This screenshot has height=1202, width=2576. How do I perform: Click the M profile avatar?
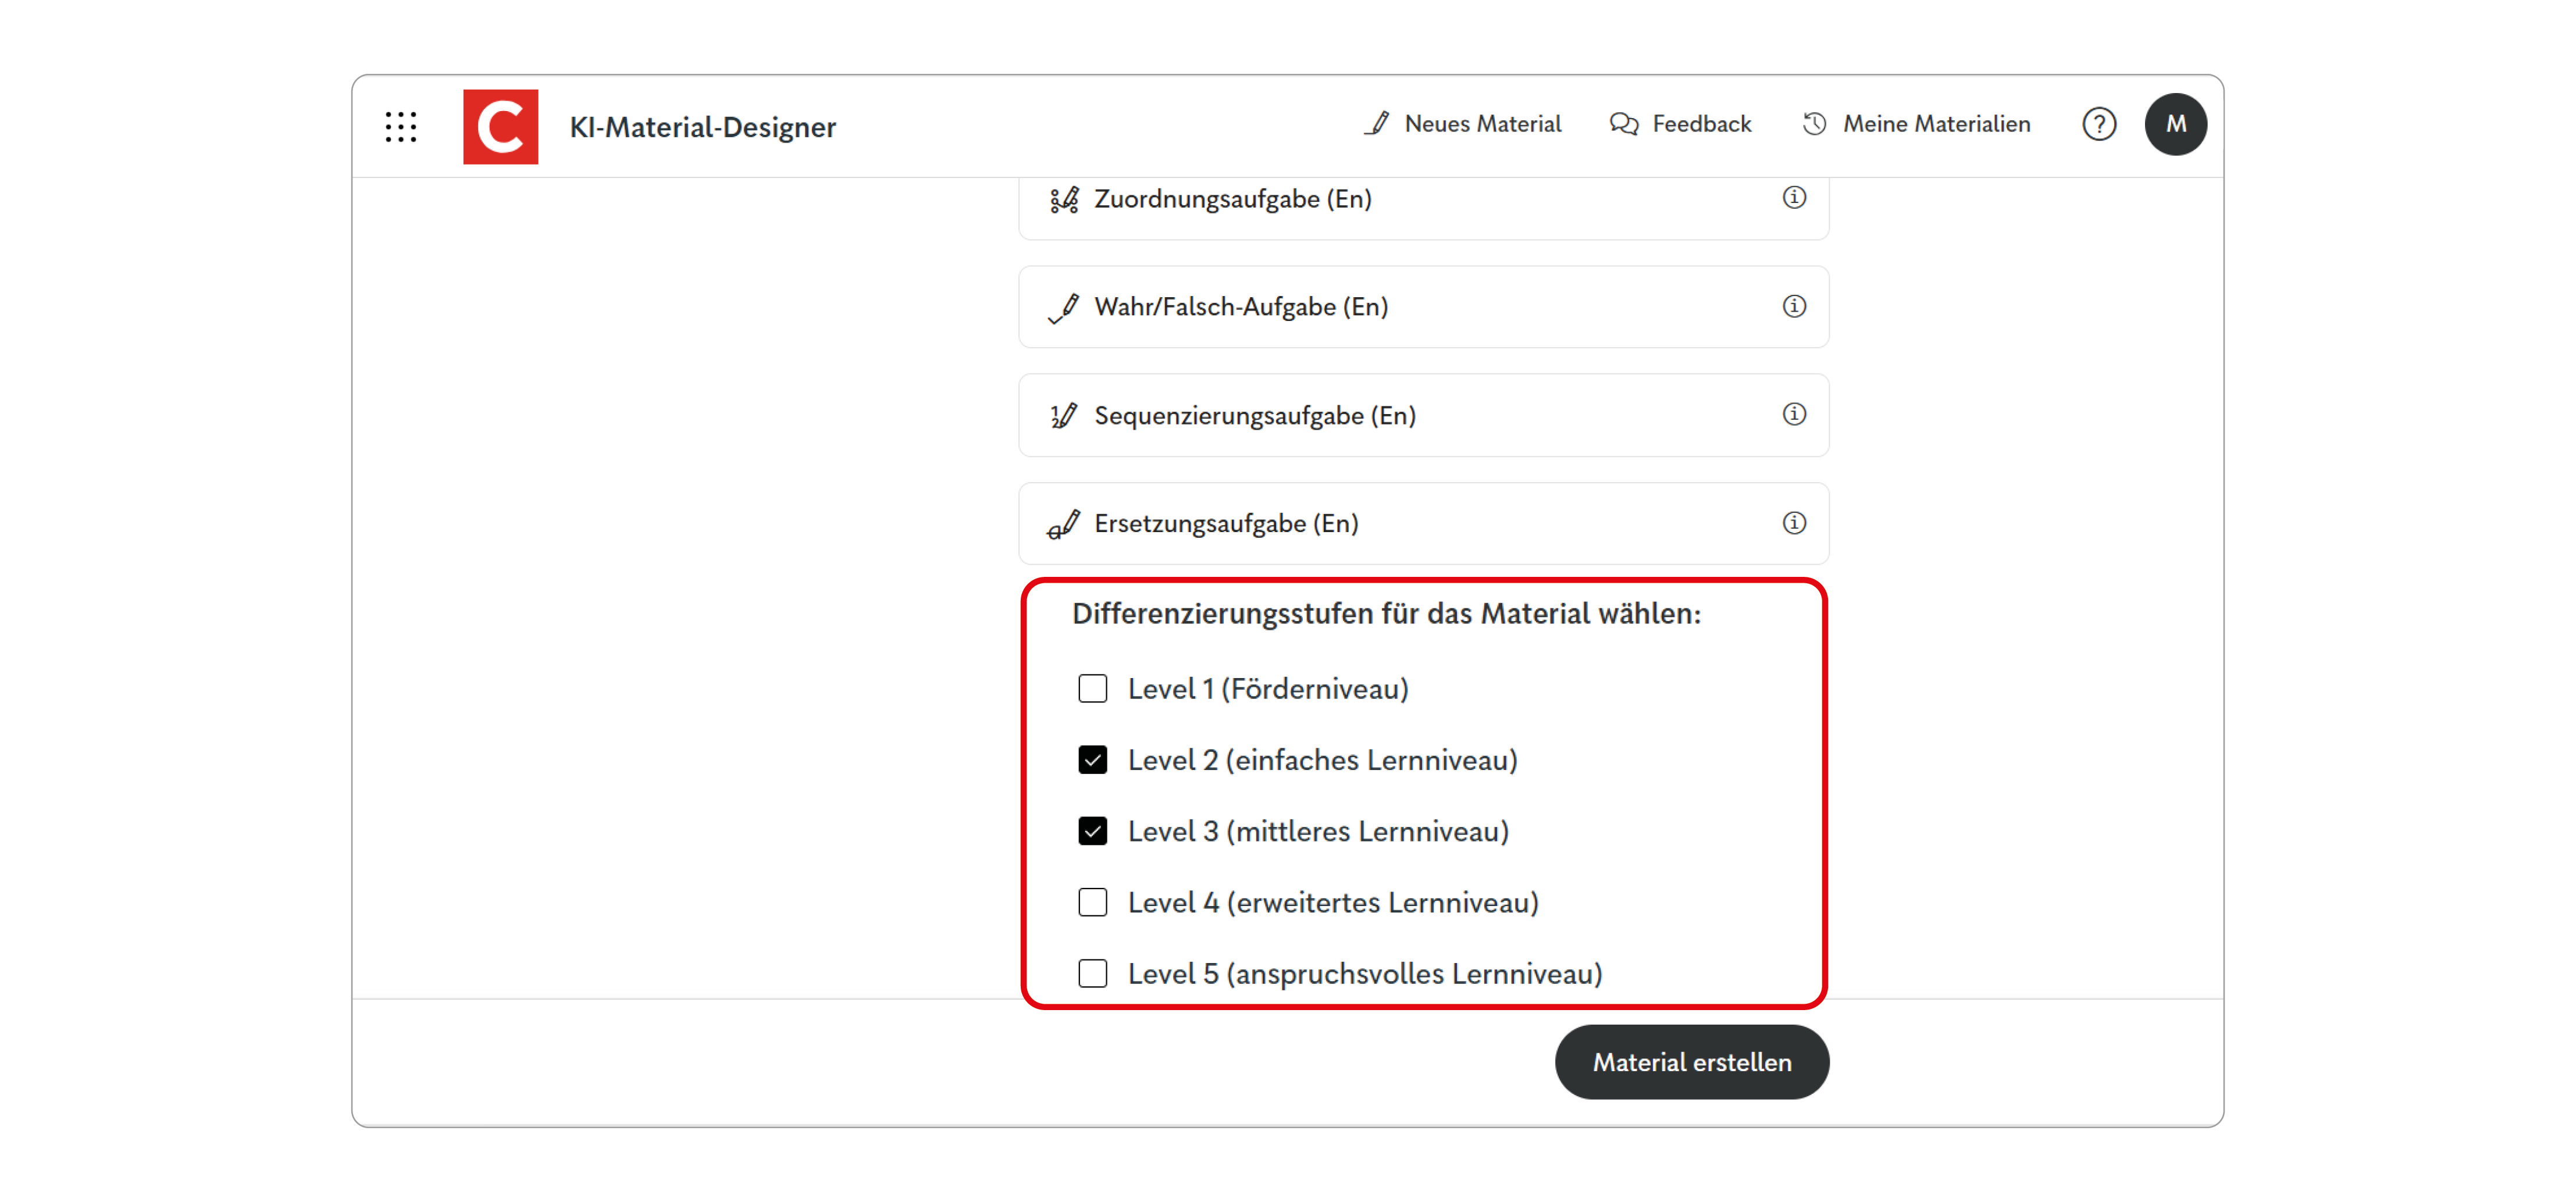(2176, 124)
